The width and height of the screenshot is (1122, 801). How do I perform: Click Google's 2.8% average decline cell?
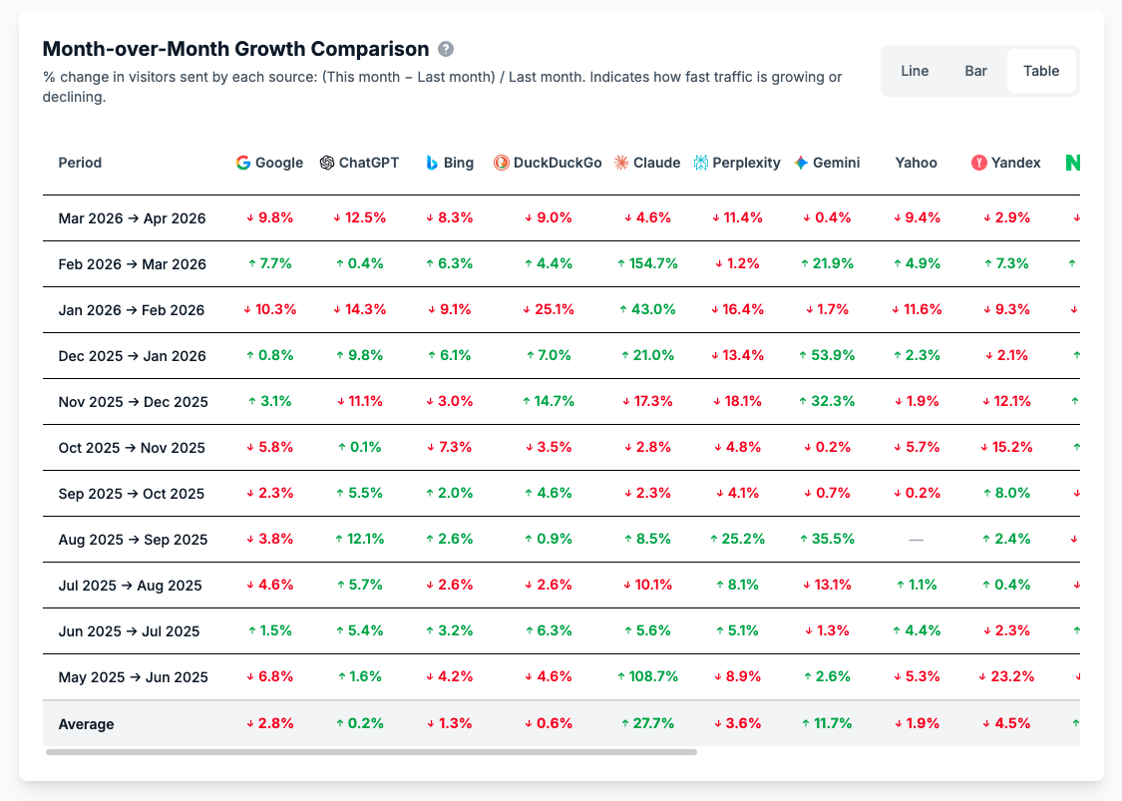[x=269, y=723]
